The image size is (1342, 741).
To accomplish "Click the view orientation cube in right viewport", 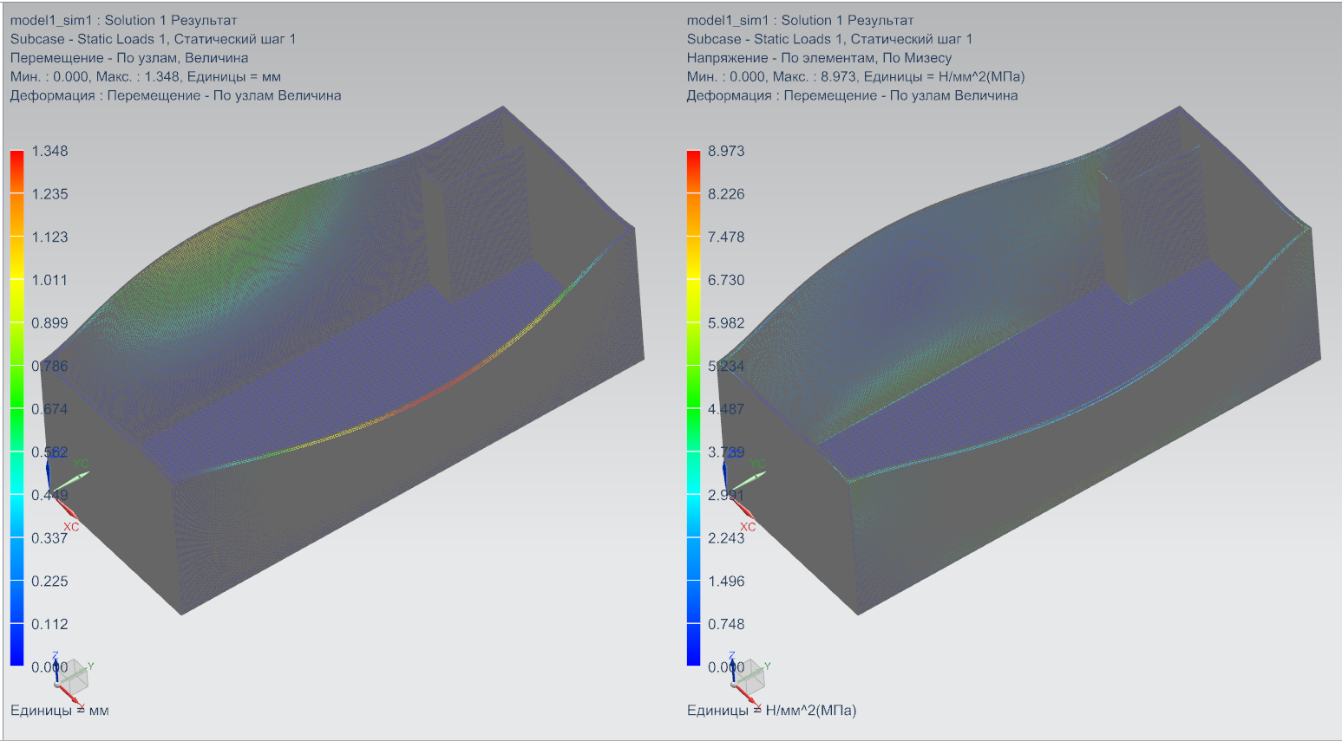I will tap(750, 676).
